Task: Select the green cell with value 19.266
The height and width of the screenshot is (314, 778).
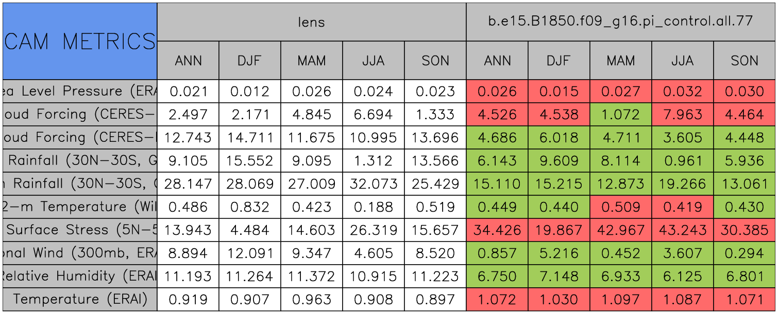Action: (682, 183)
